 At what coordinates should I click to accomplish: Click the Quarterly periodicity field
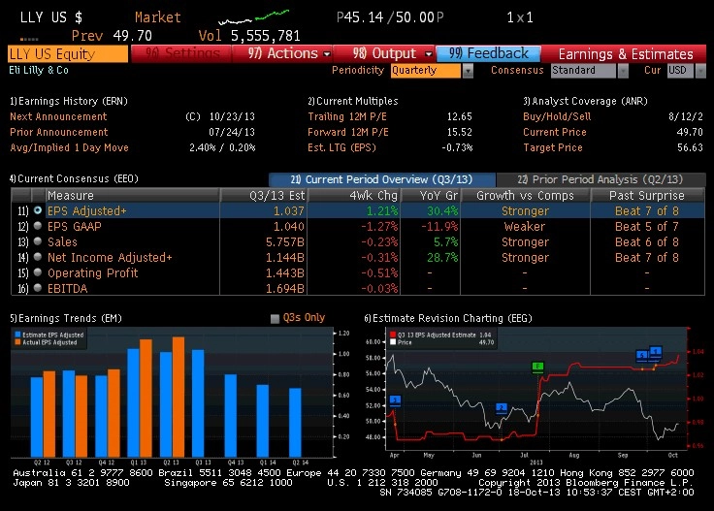(426, 71)
